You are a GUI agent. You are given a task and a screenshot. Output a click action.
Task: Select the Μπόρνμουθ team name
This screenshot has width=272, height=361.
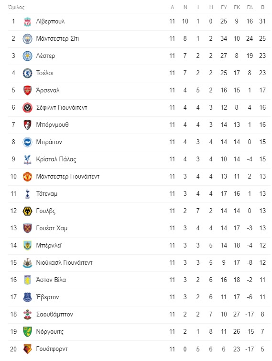coord(53,125)
